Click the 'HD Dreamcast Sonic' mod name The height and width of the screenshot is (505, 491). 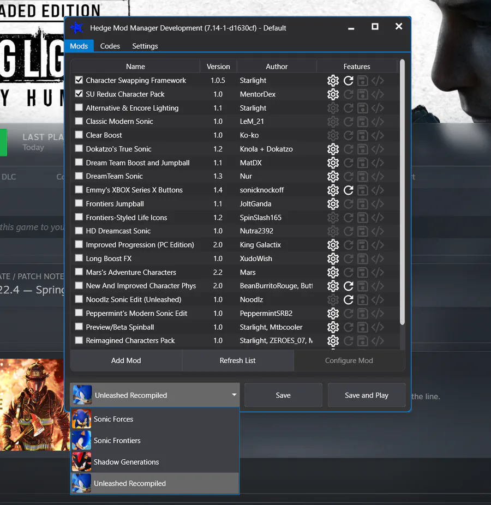click(118, 231)
